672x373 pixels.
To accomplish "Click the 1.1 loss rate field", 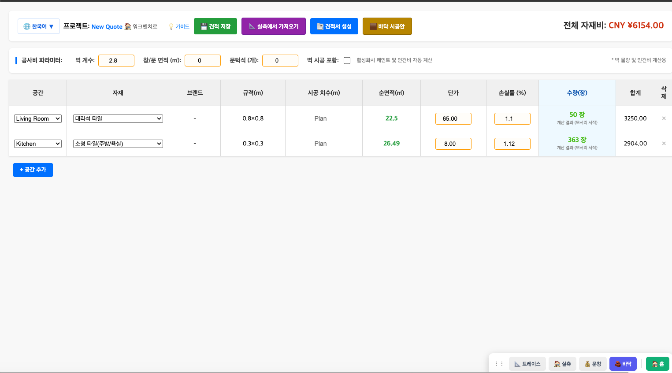I will coord(512,118).
